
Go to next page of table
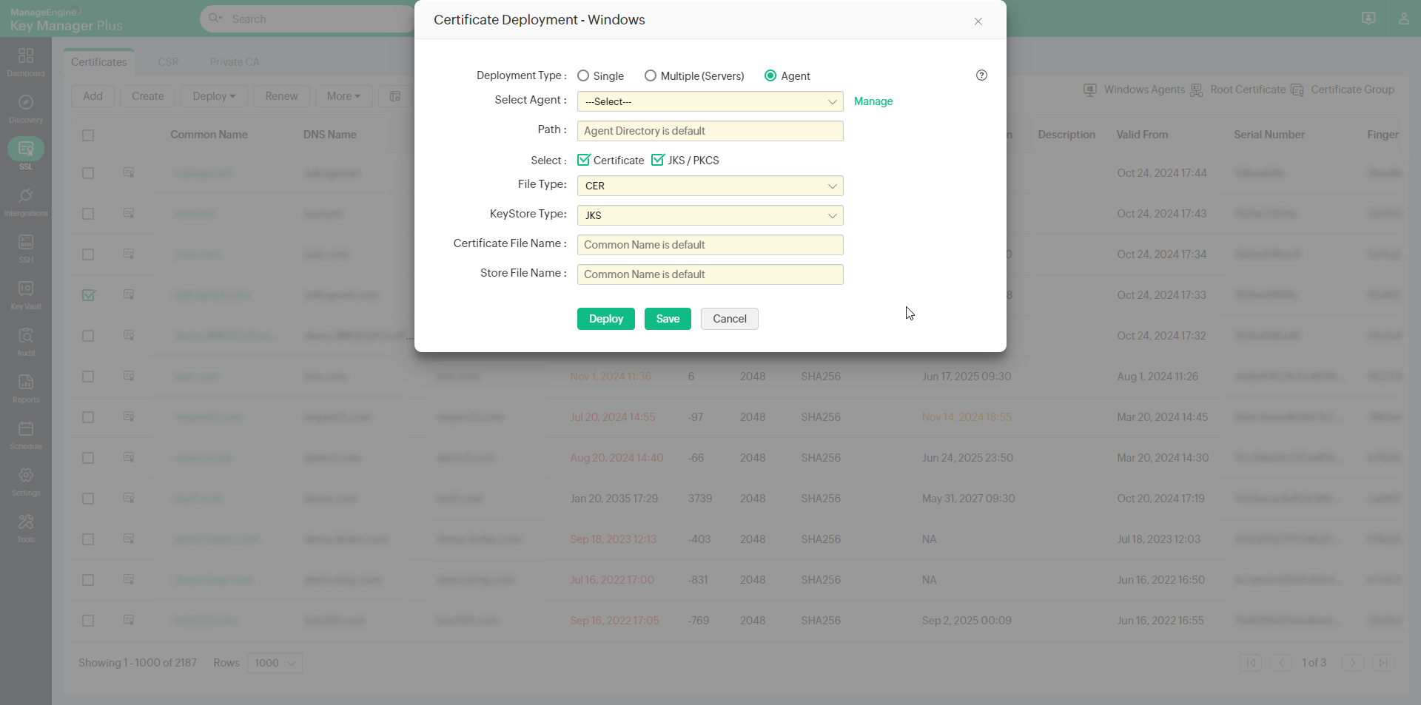[x=1353, y=663]
